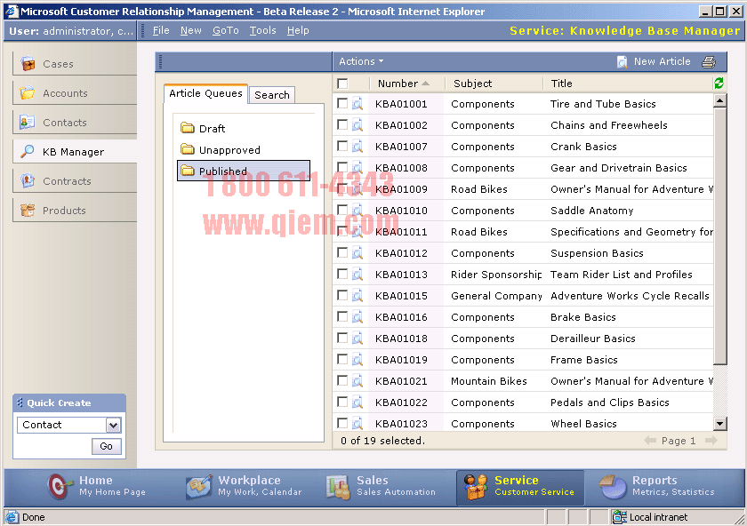Click the KB Manager magnifier icon
Screen dimensions: 747x526
tap(28, 151)
